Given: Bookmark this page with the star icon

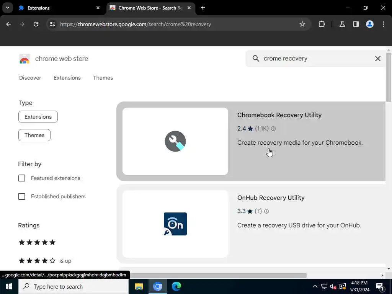Looking at the screenshot, I should coord(302,24).
